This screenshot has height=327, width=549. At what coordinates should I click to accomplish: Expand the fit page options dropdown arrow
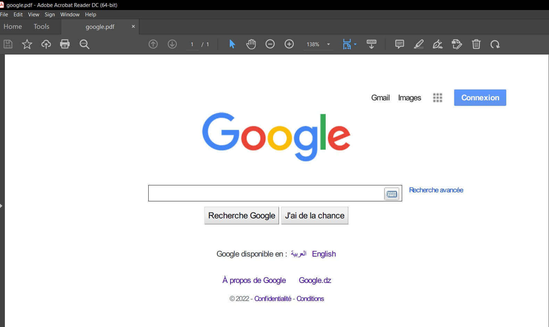355,44
